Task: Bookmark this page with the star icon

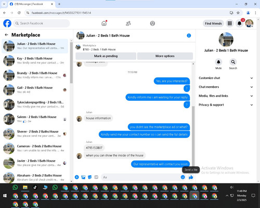Action: (x=238, y=13)
